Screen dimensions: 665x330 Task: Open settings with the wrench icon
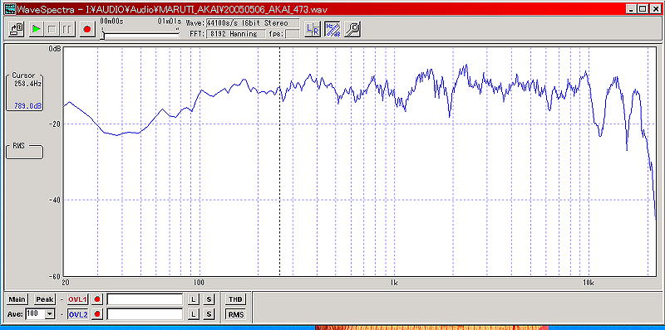click(x=352, y=29)
